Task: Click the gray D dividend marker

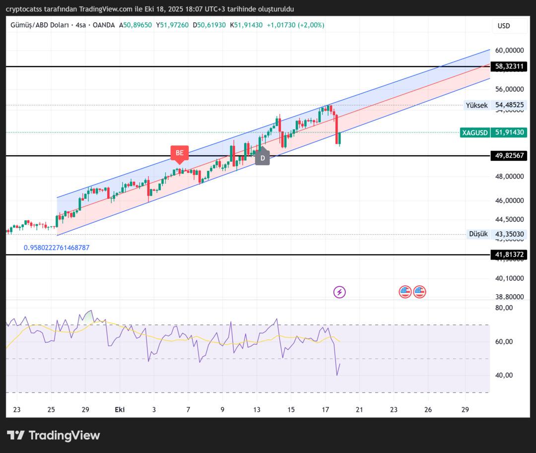Action: (x=263, y=158)
